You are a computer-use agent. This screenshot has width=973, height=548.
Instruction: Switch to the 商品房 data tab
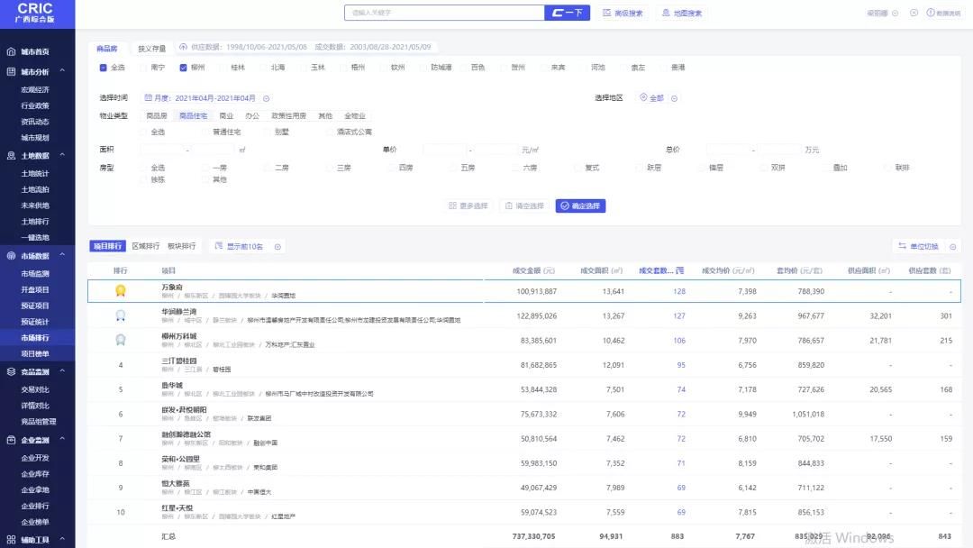click(107, 48)
